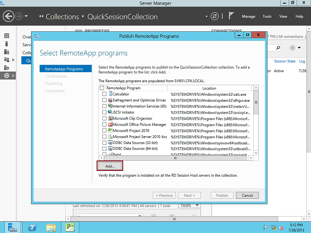Open the Help menu
The height and width of the screenshot is (233, 311).
click(299, 17)
